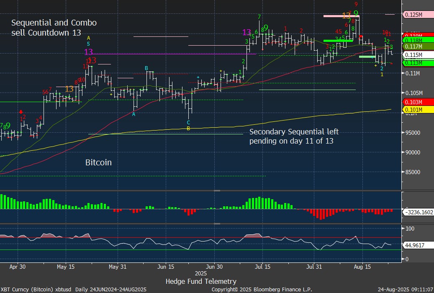
Task: Click the bright green level bar in early August
Action: pos(338,41)
